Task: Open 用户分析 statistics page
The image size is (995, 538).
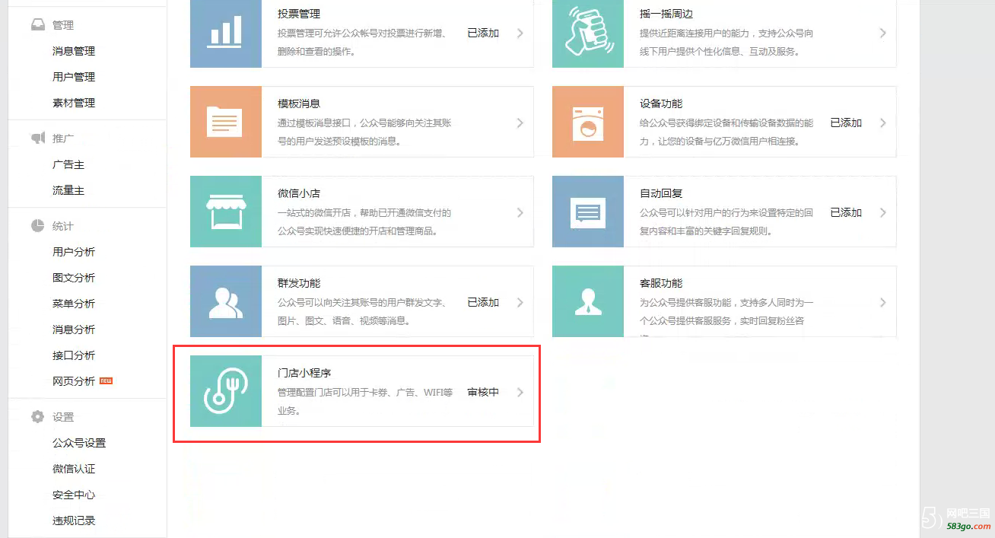Action: [x=74, y=252]
